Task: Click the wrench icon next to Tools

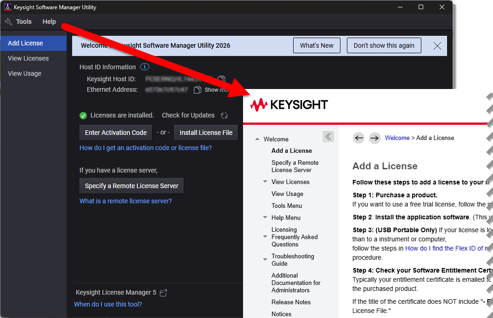Action: (x=8, y=22)
